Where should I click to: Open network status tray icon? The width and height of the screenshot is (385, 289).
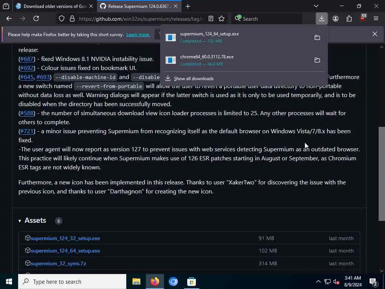(327, 281)
